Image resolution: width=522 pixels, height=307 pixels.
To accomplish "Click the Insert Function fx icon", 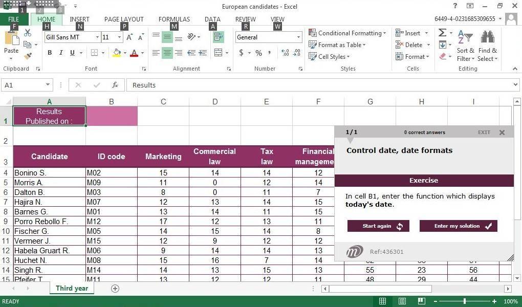I will point(115,85).
